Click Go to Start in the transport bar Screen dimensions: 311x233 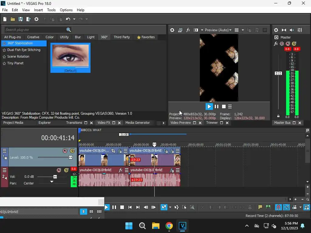[130, 207]
